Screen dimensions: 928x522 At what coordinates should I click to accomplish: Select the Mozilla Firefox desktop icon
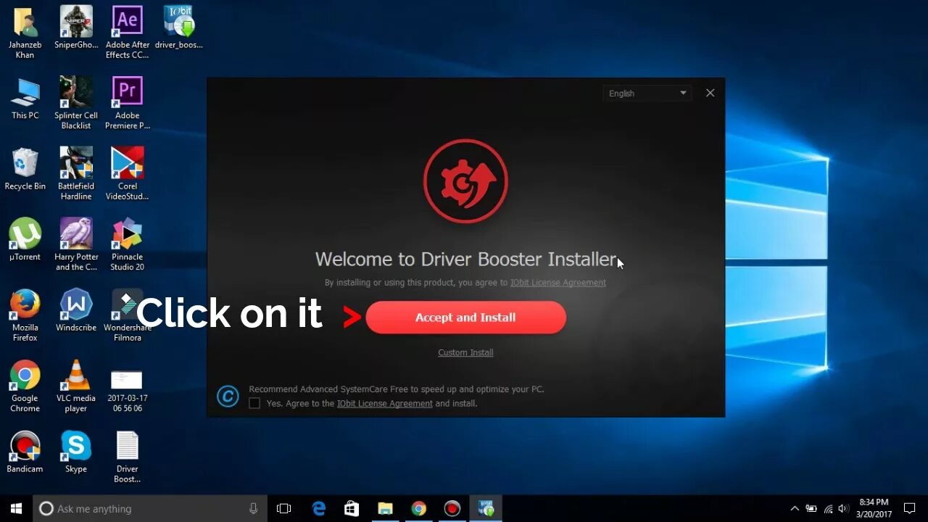tap(25, 315)
